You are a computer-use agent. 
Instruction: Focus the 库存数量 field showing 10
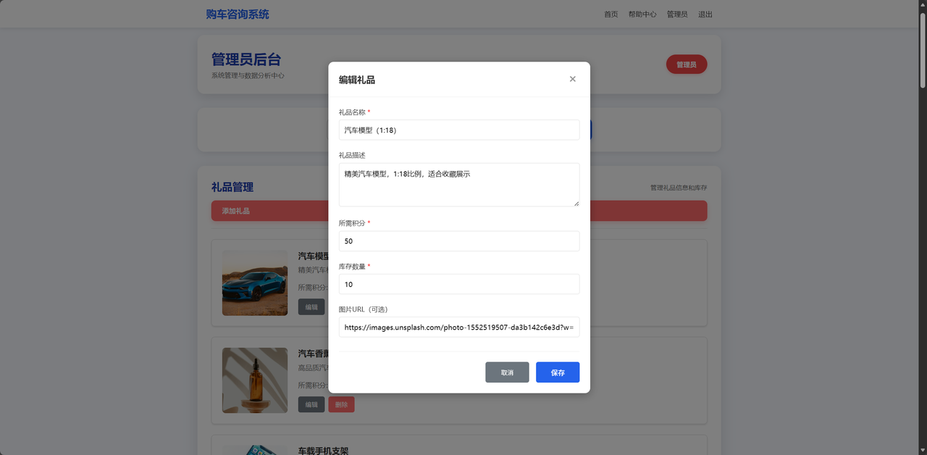coord(459,284)
